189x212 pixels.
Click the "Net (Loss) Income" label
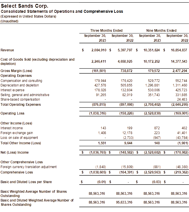(x=15, y=152)
